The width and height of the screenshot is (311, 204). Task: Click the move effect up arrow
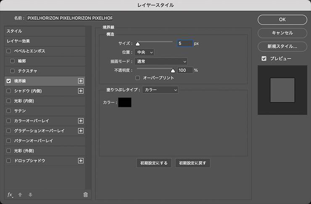[x=21, y=195]
